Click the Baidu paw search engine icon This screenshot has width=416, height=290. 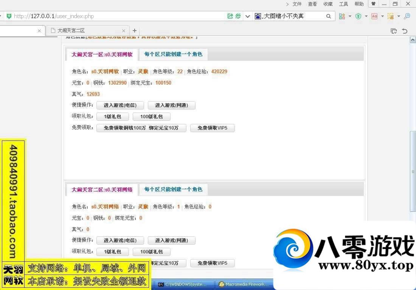[258, 16]
